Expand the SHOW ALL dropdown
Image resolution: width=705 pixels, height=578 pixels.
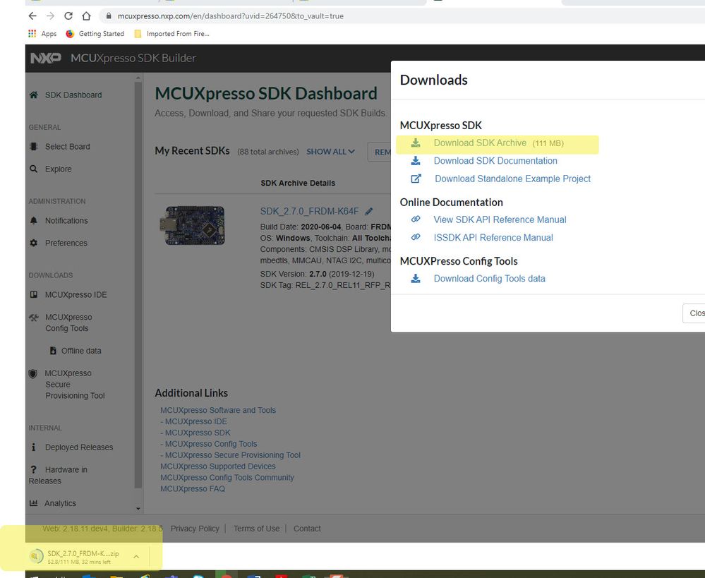click(x=330, y=152)
